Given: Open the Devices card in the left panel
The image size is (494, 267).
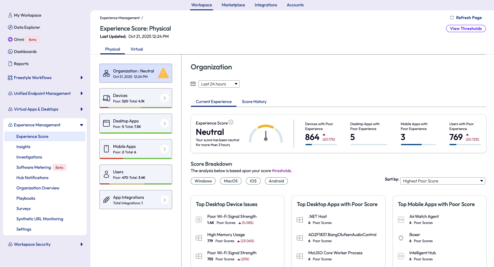Looking at the screenshot, I should pyautogui.click(x=135, y=98).
